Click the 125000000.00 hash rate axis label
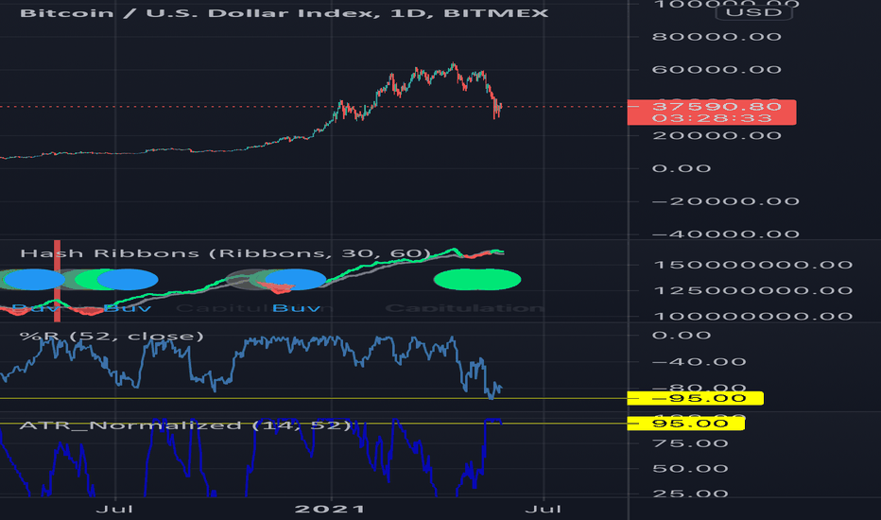The image size is (881, 520). click(x=753, y=290)
